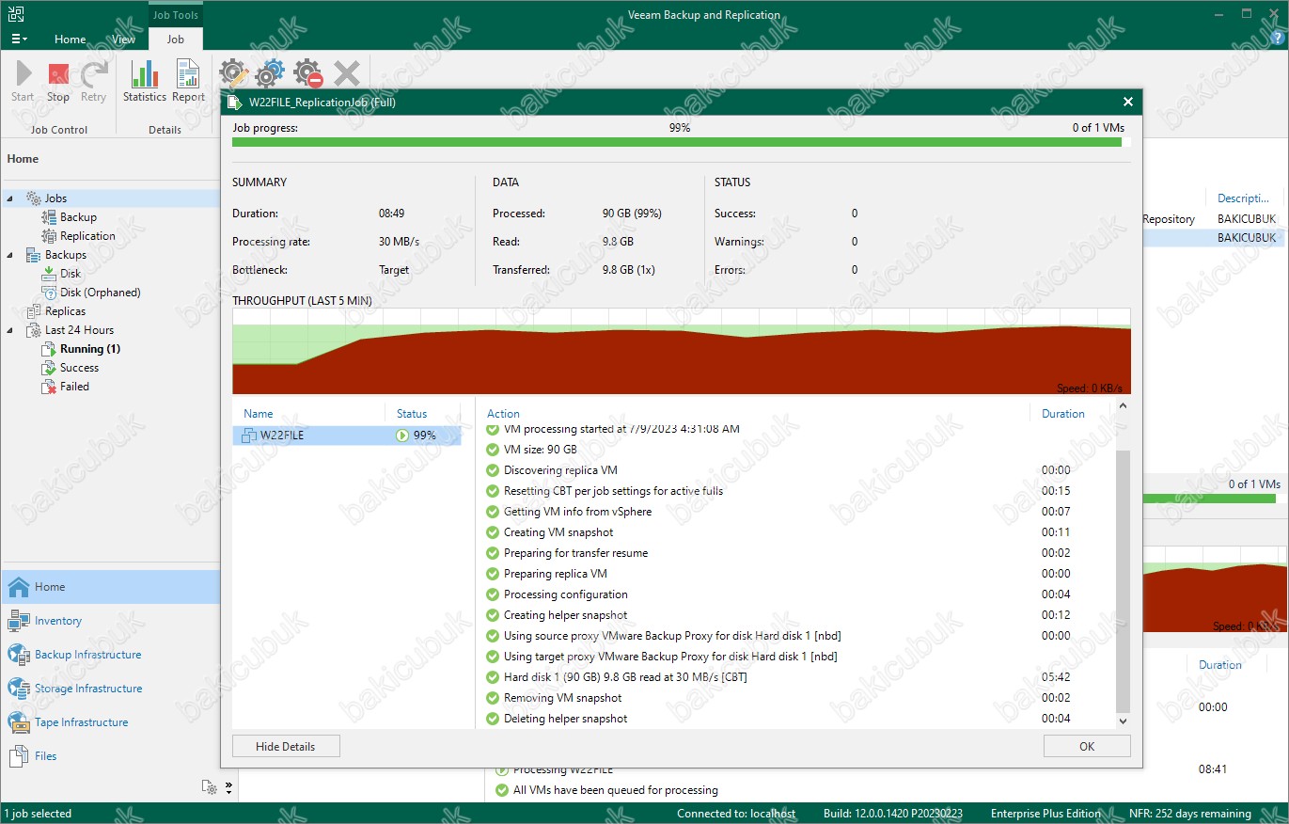Open the main hamburger menu dropdown
This screenshot has width=1289, height=824.
click(19, 39)
